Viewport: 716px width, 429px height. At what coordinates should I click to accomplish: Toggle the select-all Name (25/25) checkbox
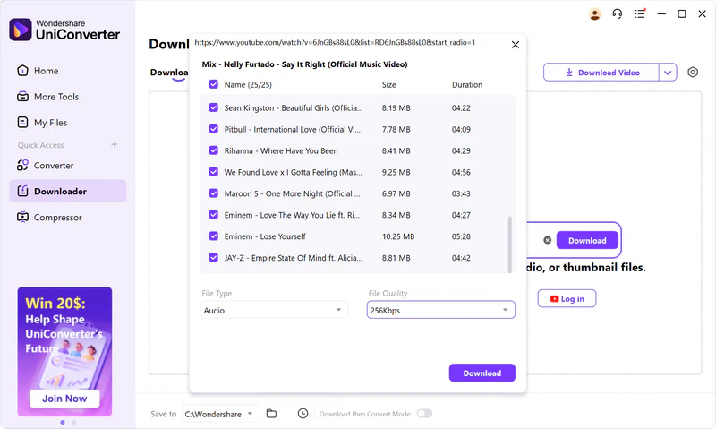pyautogui.click(x=213, y=85)
